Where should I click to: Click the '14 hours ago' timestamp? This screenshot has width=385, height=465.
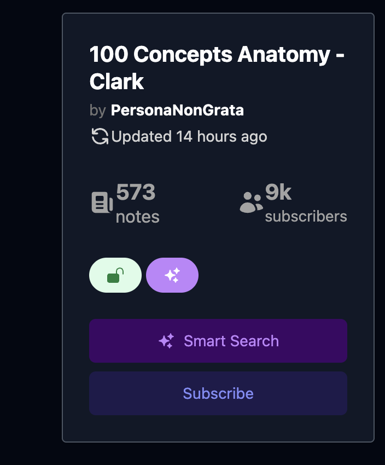coord(221,136)
